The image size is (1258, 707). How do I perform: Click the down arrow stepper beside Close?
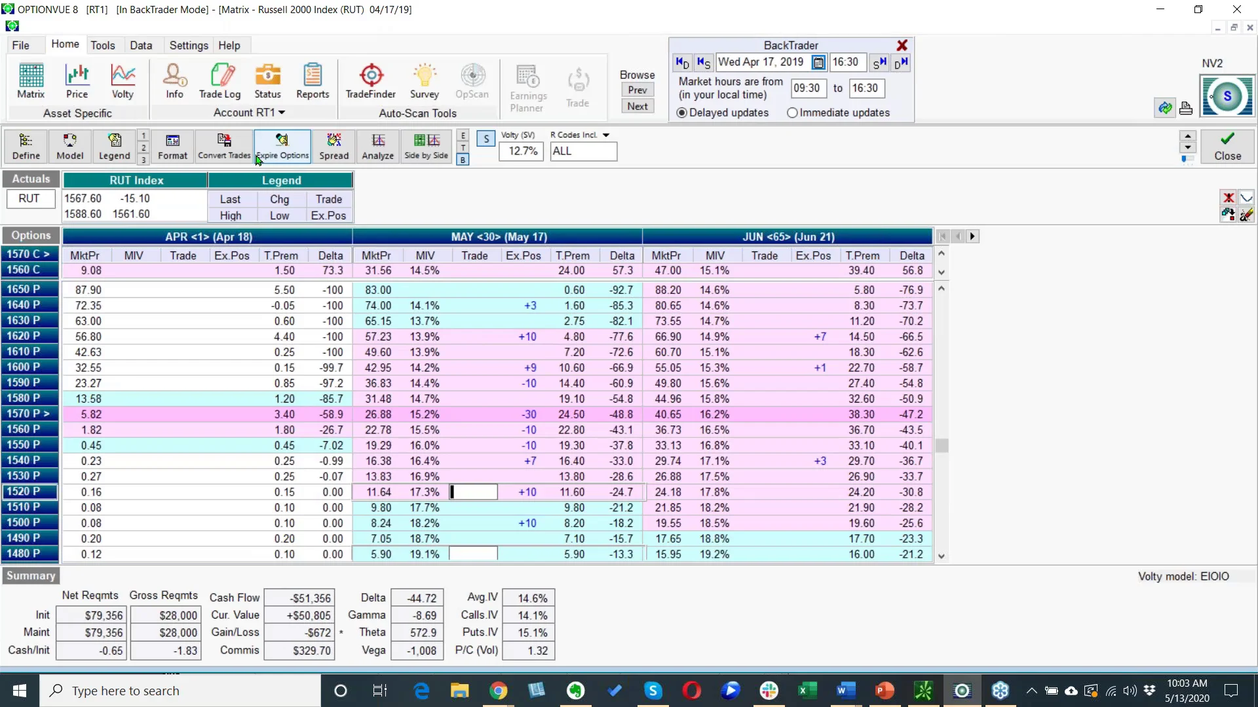(1187, 147)
